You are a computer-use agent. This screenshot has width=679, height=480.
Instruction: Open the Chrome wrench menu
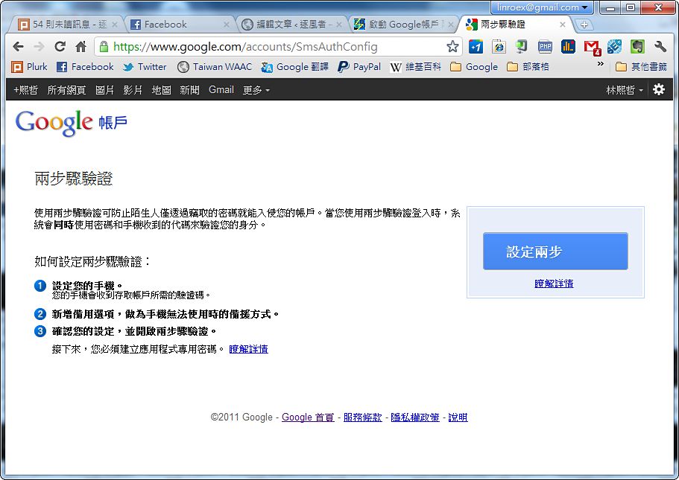[660, 46]
